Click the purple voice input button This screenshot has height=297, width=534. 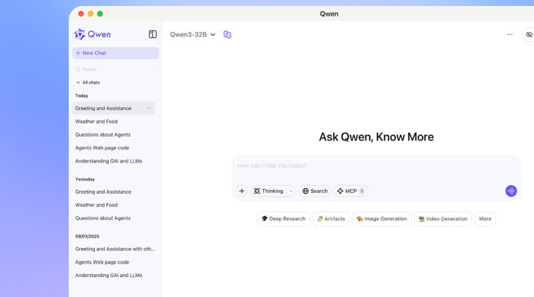511,191
